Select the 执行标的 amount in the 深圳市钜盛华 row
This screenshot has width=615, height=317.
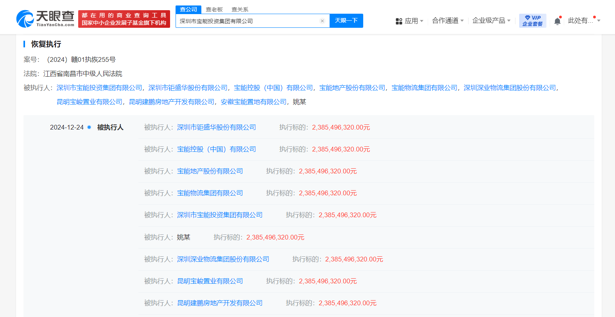point(341,127)
